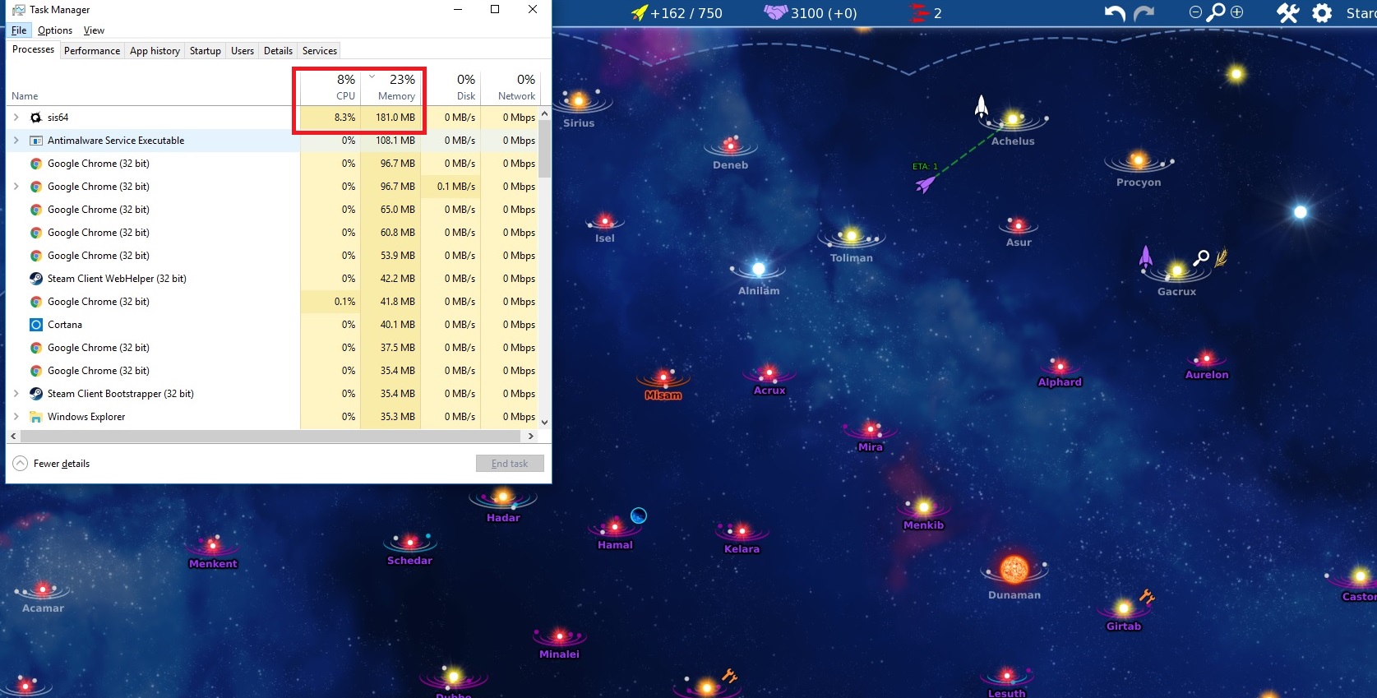Image resolution: width=1377 pixels, height=698 pixels.
Task: Zoom in the galaxy map with plus icon
Action: [x=1237, y=12]
